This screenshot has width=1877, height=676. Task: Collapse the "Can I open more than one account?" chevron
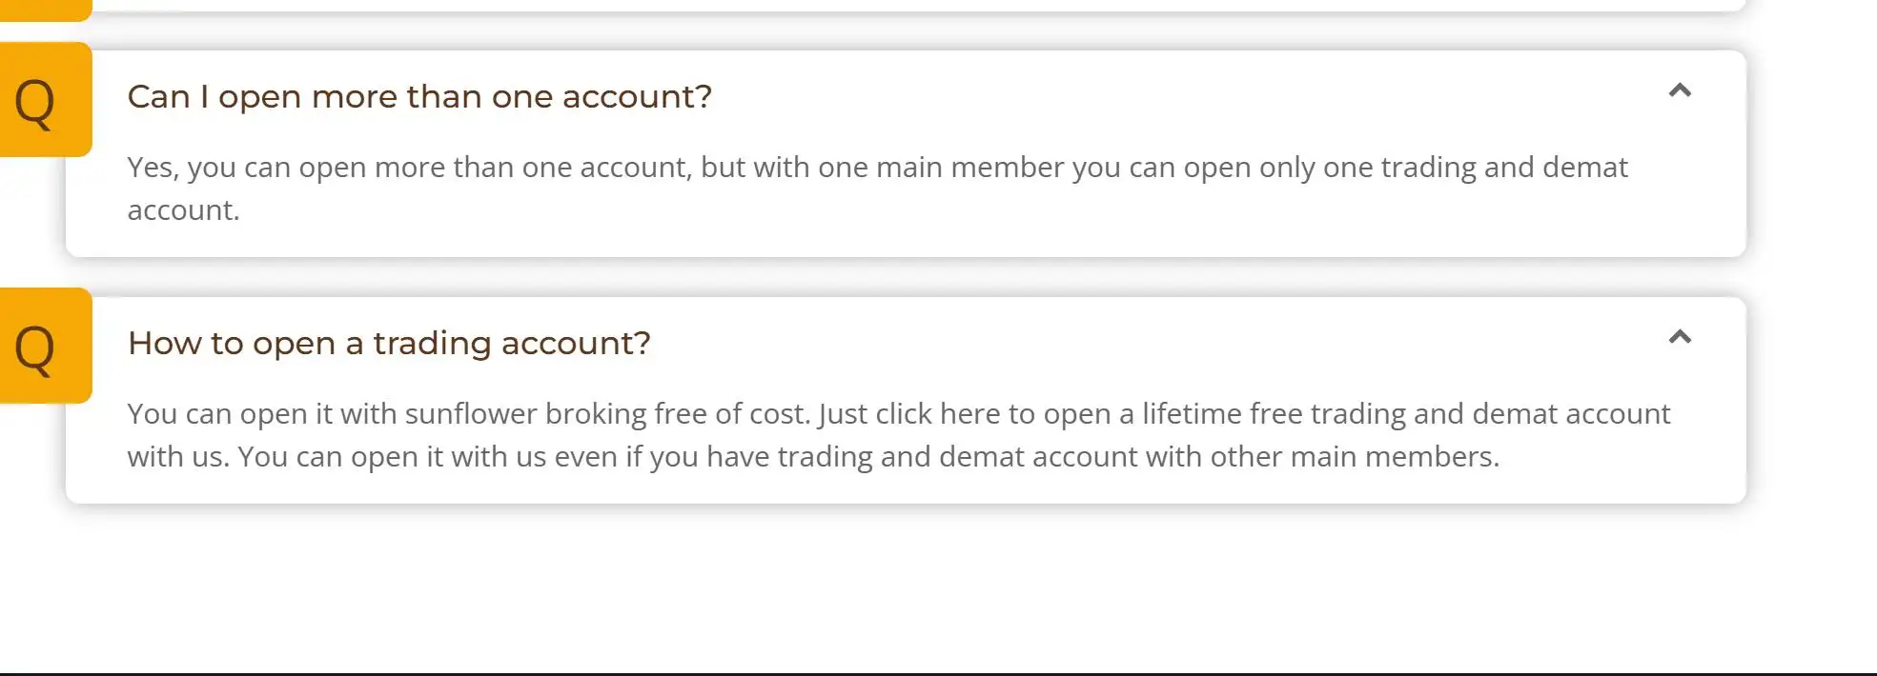coord(1680,91)
